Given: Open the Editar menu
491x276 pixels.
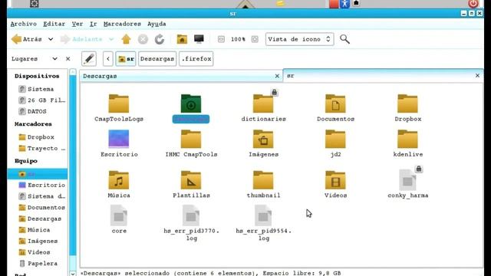Looking at the screenshot, I should 54,24.
